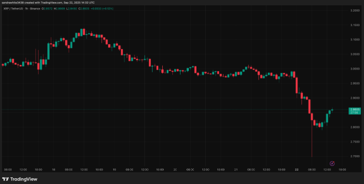Click the purple lightning bolt icon

(332, 164)
